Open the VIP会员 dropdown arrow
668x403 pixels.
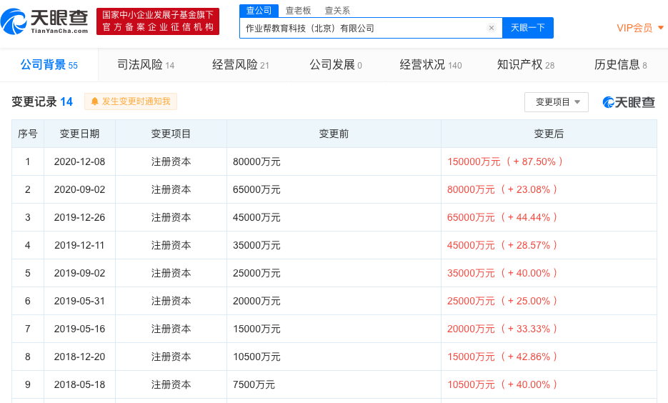point(660,28)
